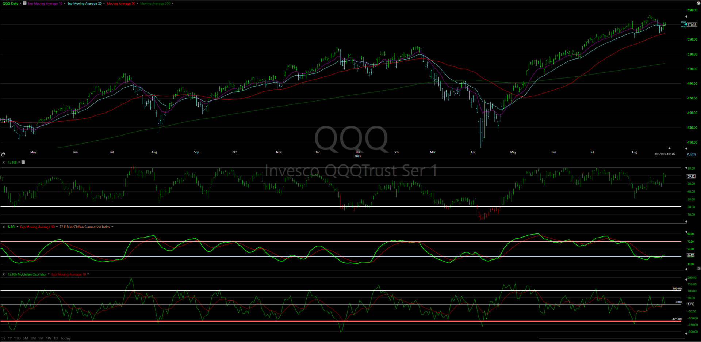701x342 pixels.
Task: Click the 8/25/2025 4:00 PM date stamp
Action: [665, 154]
